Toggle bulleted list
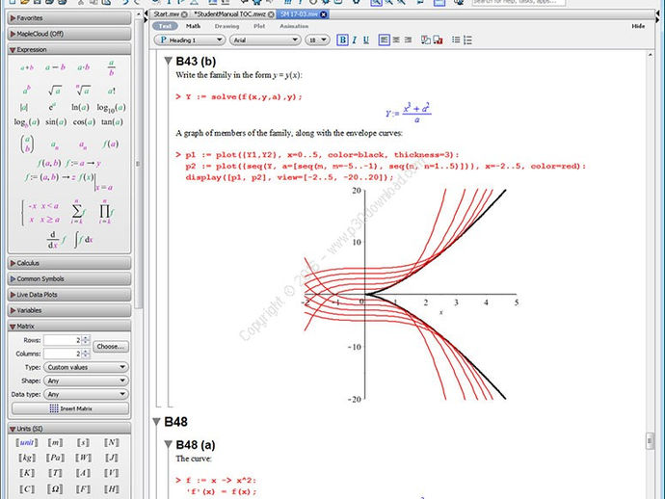 point(456,39)
